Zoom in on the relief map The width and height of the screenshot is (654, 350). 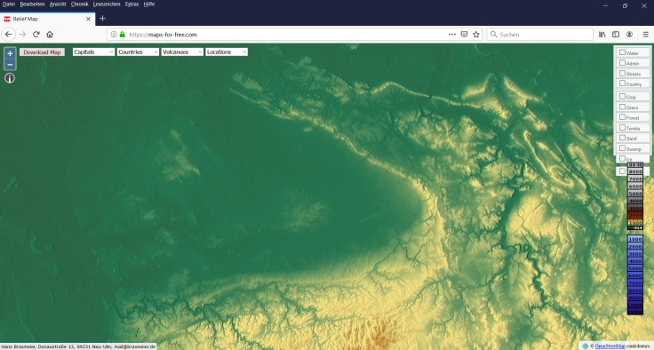click(x=10, y=53)
